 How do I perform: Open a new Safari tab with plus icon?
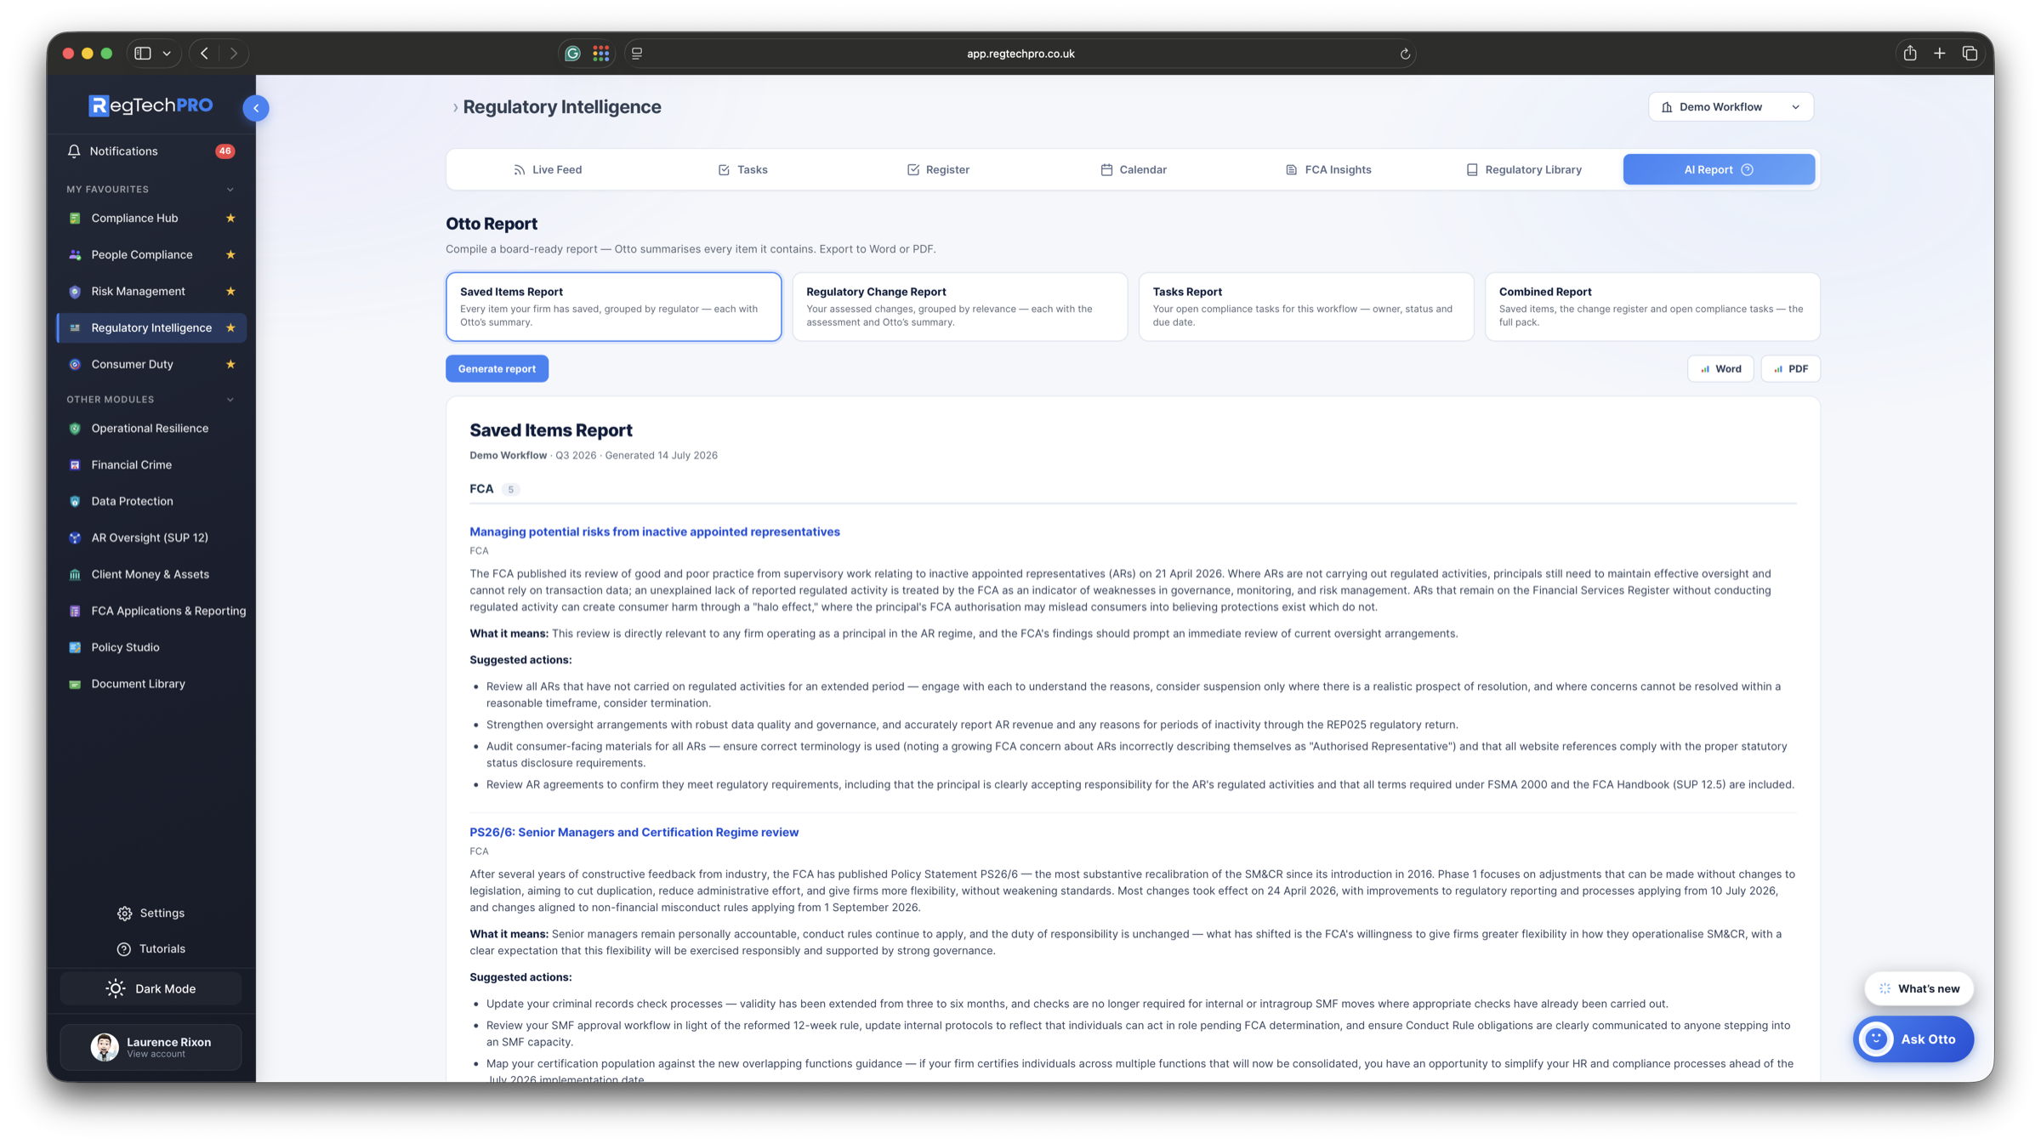click(x=1940, y=53)
